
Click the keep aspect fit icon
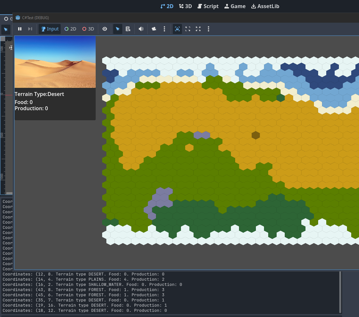[x=188, y=29]
